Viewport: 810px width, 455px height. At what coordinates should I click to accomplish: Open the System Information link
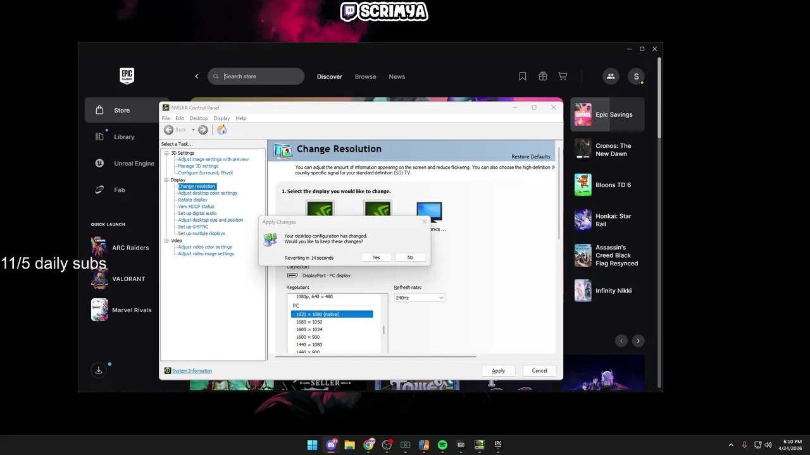192,371
